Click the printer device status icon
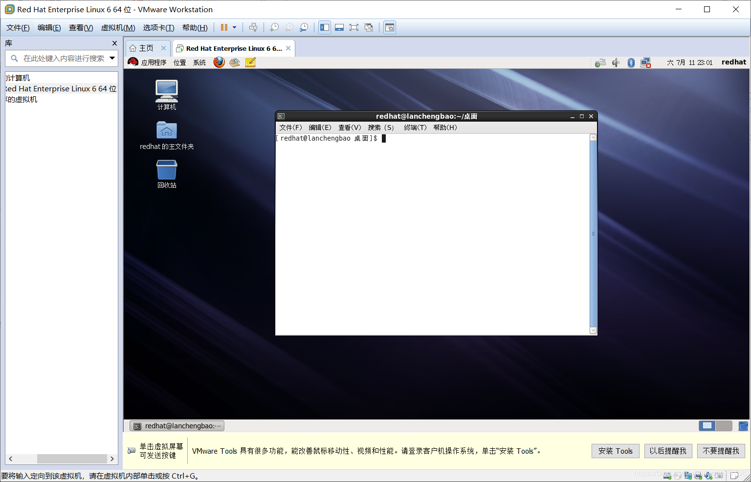 698,475
